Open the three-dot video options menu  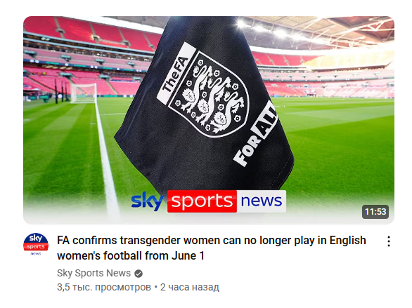click(389, 241)
